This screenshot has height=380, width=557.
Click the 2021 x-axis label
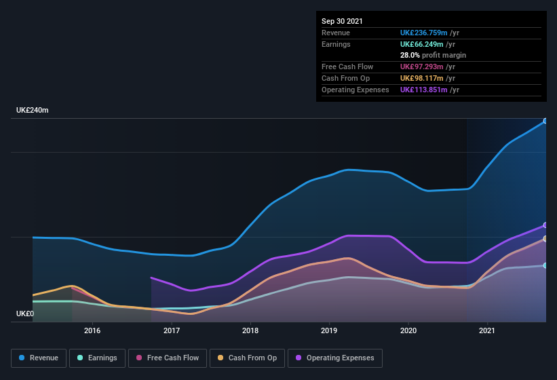(x=487, y=331)
